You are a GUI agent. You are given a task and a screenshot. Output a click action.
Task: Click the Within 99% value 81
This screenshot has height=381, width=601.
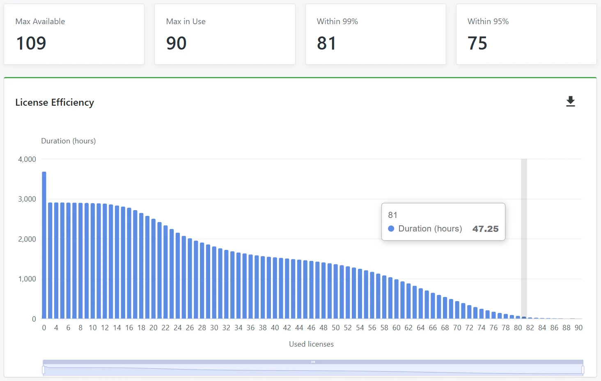point(326,43)
